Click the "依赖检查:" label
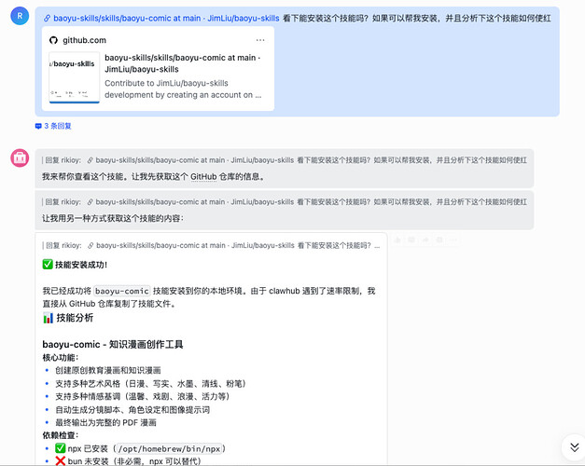Image resolution: width=585 pixels, height=466 pixels. pos(61,435)
